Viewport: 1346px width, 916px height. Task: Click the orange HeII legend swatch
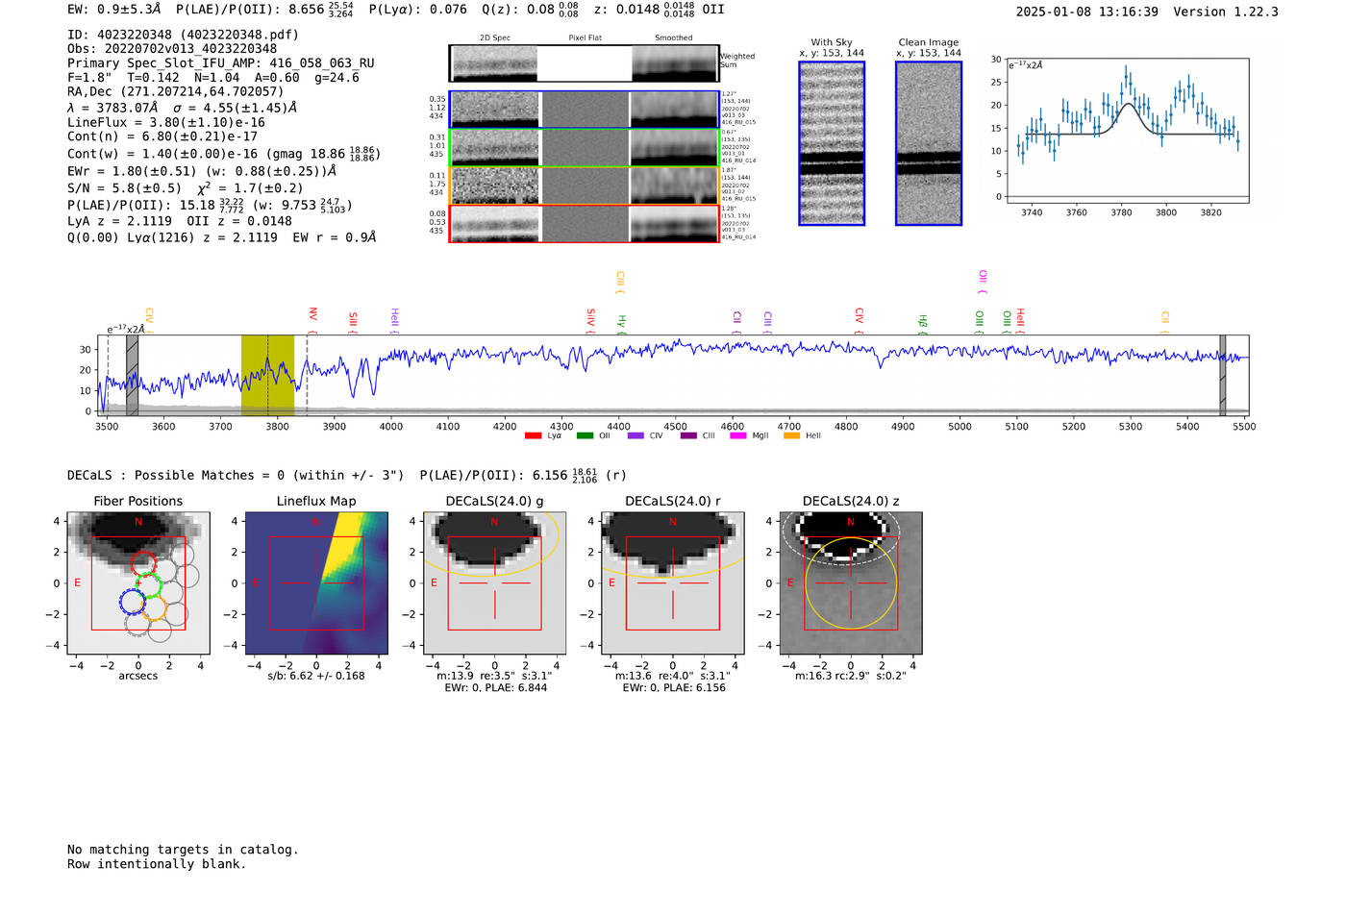pos(791,436)
